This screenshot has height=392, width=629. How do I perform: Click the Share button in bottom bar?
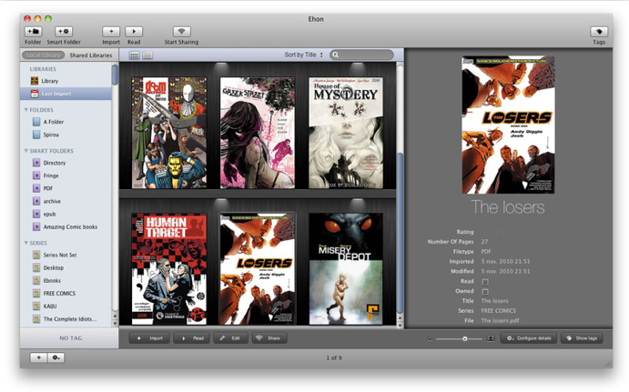[x=269, y=338]
